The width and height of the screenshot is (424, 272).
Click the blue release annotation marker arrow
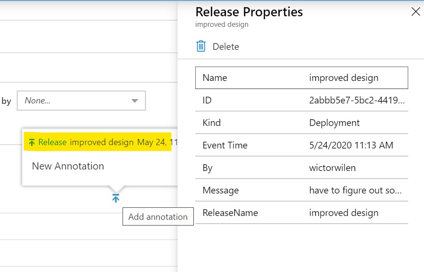click(116, 198)
